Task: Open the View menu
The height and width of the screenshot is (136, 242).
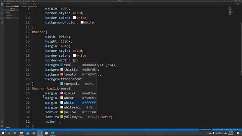Action: [17, 1]
